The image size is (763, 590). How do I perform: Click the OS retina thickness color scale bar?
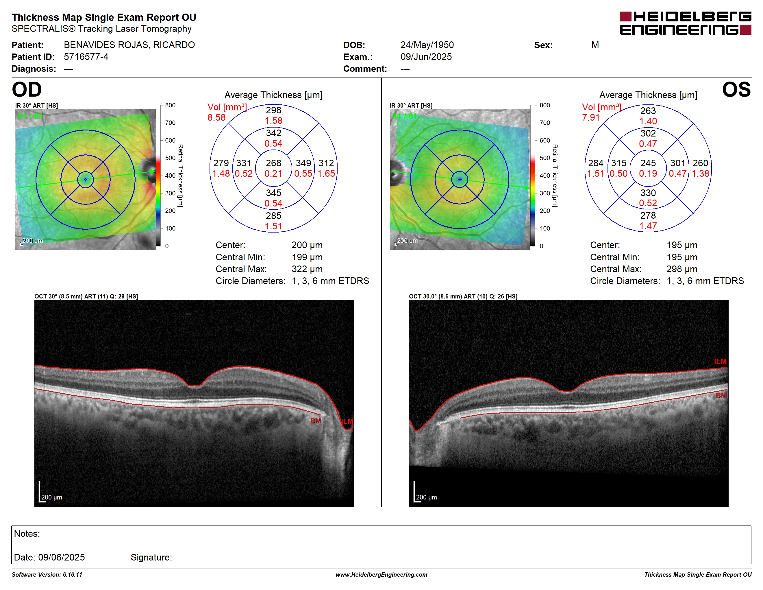(533, 176)
